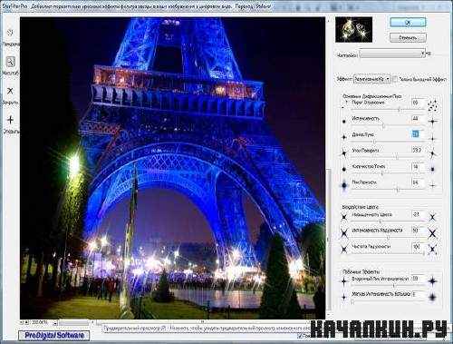Open the effect type dropdown
This screenshot has width=453, height=344.
tap(372, 79)
